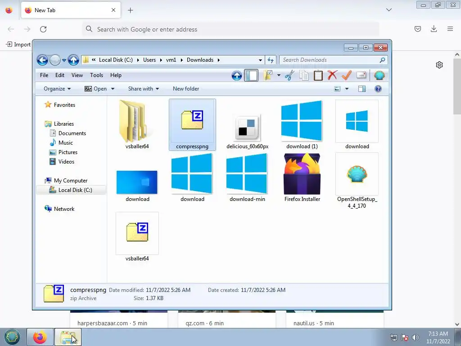Expand the Downloads breadcrumb arrow
This screenshot has height=346, width=461.
218,60
